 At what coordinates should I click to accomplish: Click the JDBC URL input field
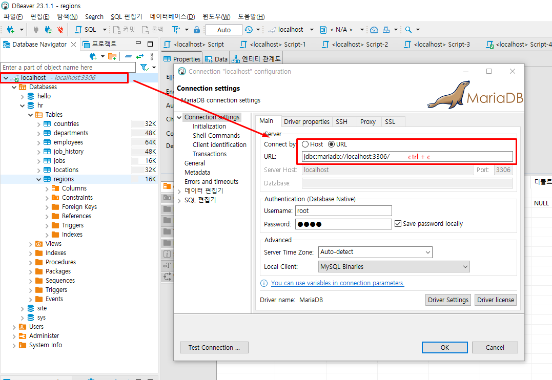pyautogui.click(x=407, y=157)
